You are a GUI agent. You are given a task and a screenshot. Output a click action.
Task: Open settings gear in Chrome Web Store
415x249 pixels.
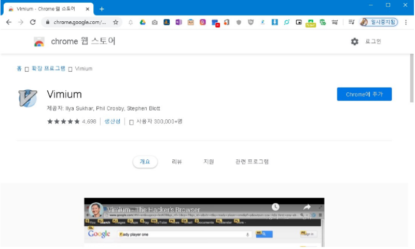click(x=355, y=41)
